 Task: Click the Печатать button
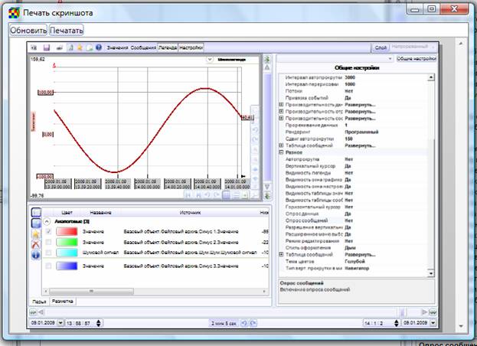click(x=67, y=31)
